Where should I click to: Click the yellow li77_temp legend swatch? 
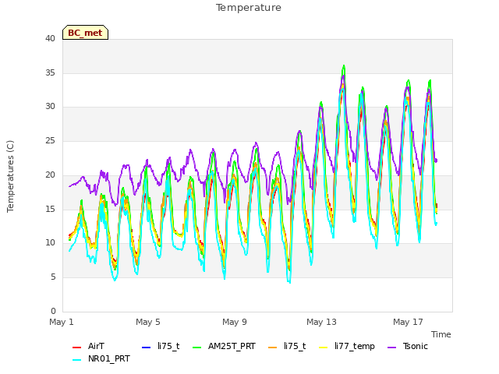coord(323,347)
